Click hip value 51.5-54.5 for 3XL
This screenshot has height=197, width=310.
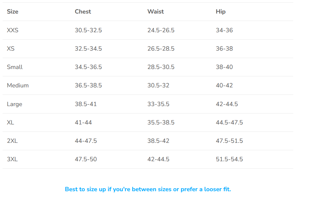pos(229,159)
